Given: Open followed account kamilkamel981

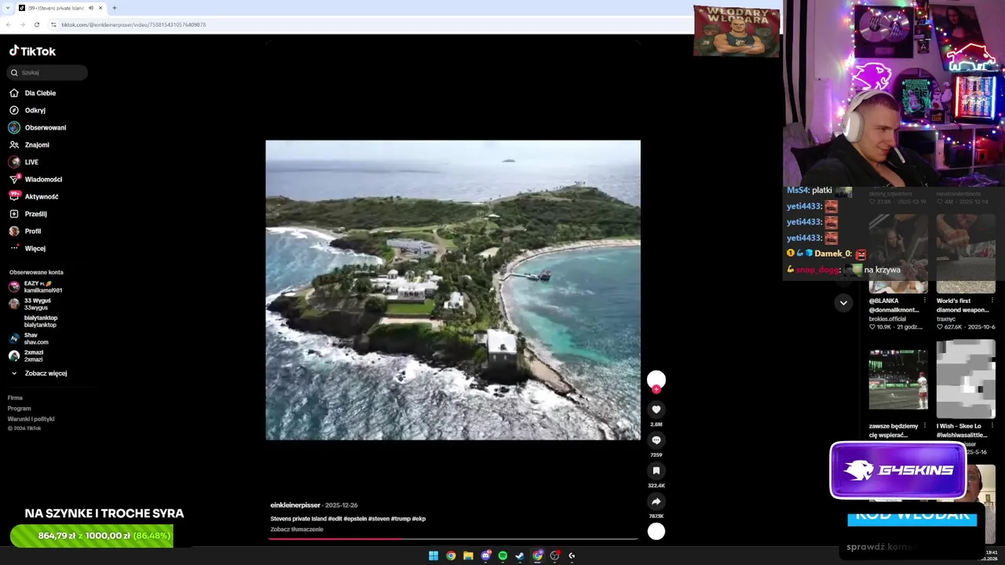Looking at the screenshot, I should pyautogui.click(x=36, y=286).
